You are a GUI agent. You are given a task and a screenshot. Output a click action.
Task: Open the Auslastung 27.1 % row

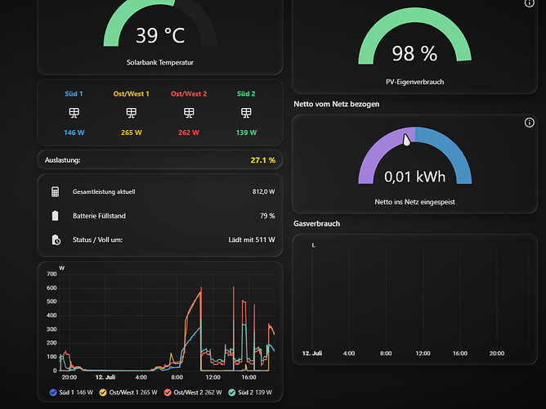[x=160, y=160]
